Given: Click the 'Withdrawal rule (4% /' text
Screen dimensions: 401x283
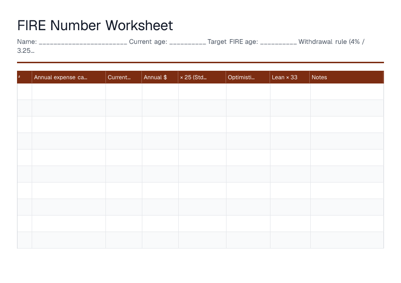Looking at the screenshot, I should (331, 42).
